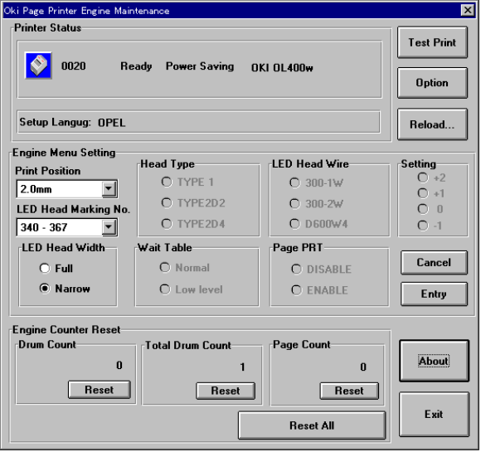The image size is (481, 452).
Task: Open the Option dialog button
Action: click(x=432, y=83)
